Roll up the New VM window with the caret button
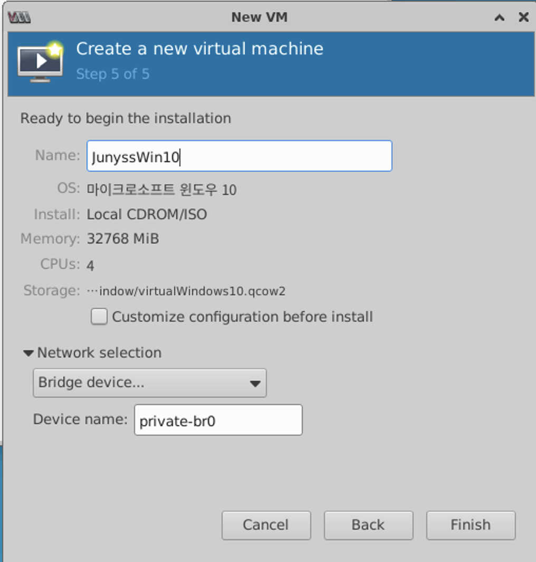The width and height of the screenshot is (536, 562). [500, 17]
